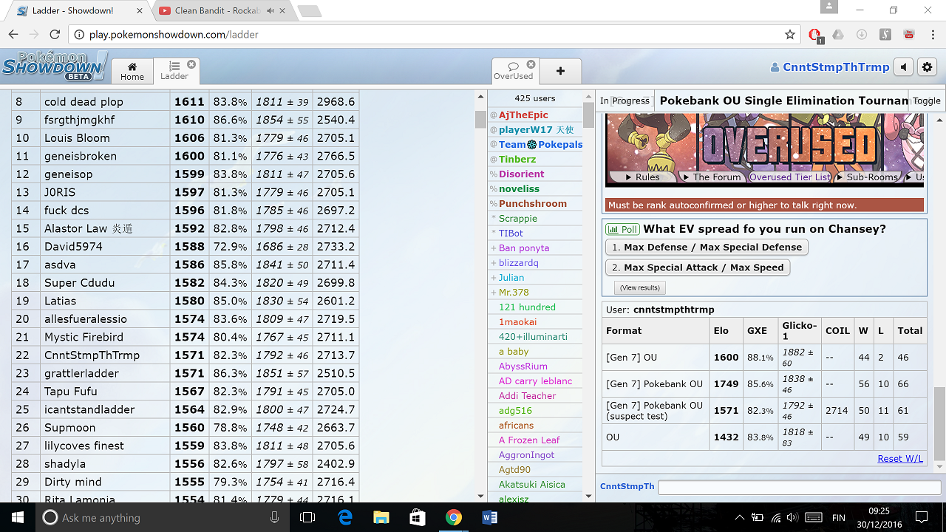Open user AbyssRium in user list
The height and width of the screenshot is (532, 946).
click(x=523, y=366)
